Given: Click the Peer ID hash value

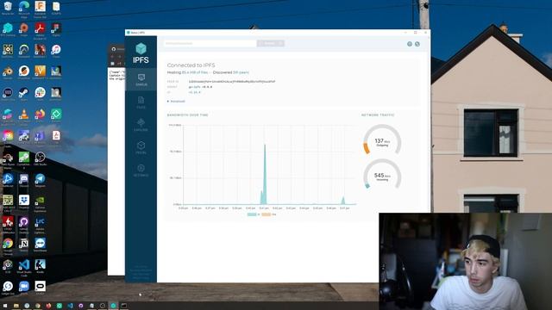Looking at the screenshot, I should click(232, 82).
